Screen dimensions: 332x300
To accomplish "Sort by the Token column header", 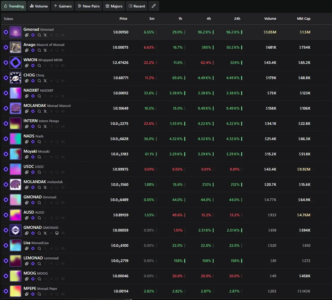I will tap(8, 19).
